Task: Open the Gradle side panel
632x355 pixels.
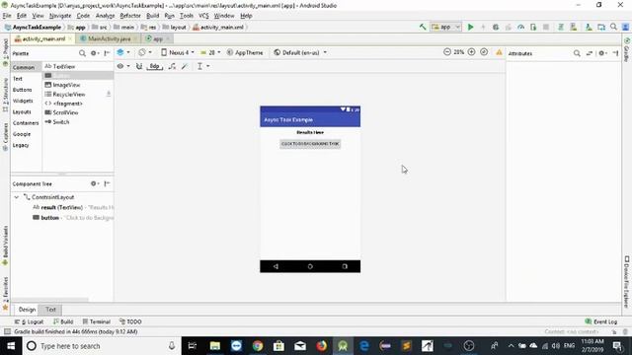Action: (627, 50)
